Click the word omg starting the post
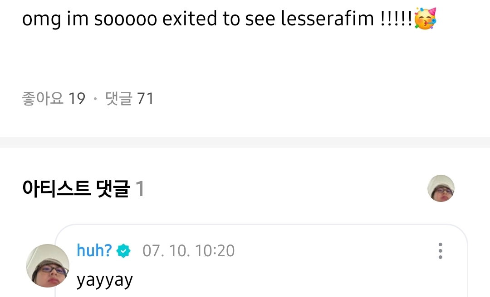490x297 pixels. click(x=41, y=19)
